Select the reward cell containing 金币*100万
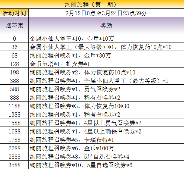The height and width of the screenshot is (169, 184). pyautogui.click(x=106, y=148)
